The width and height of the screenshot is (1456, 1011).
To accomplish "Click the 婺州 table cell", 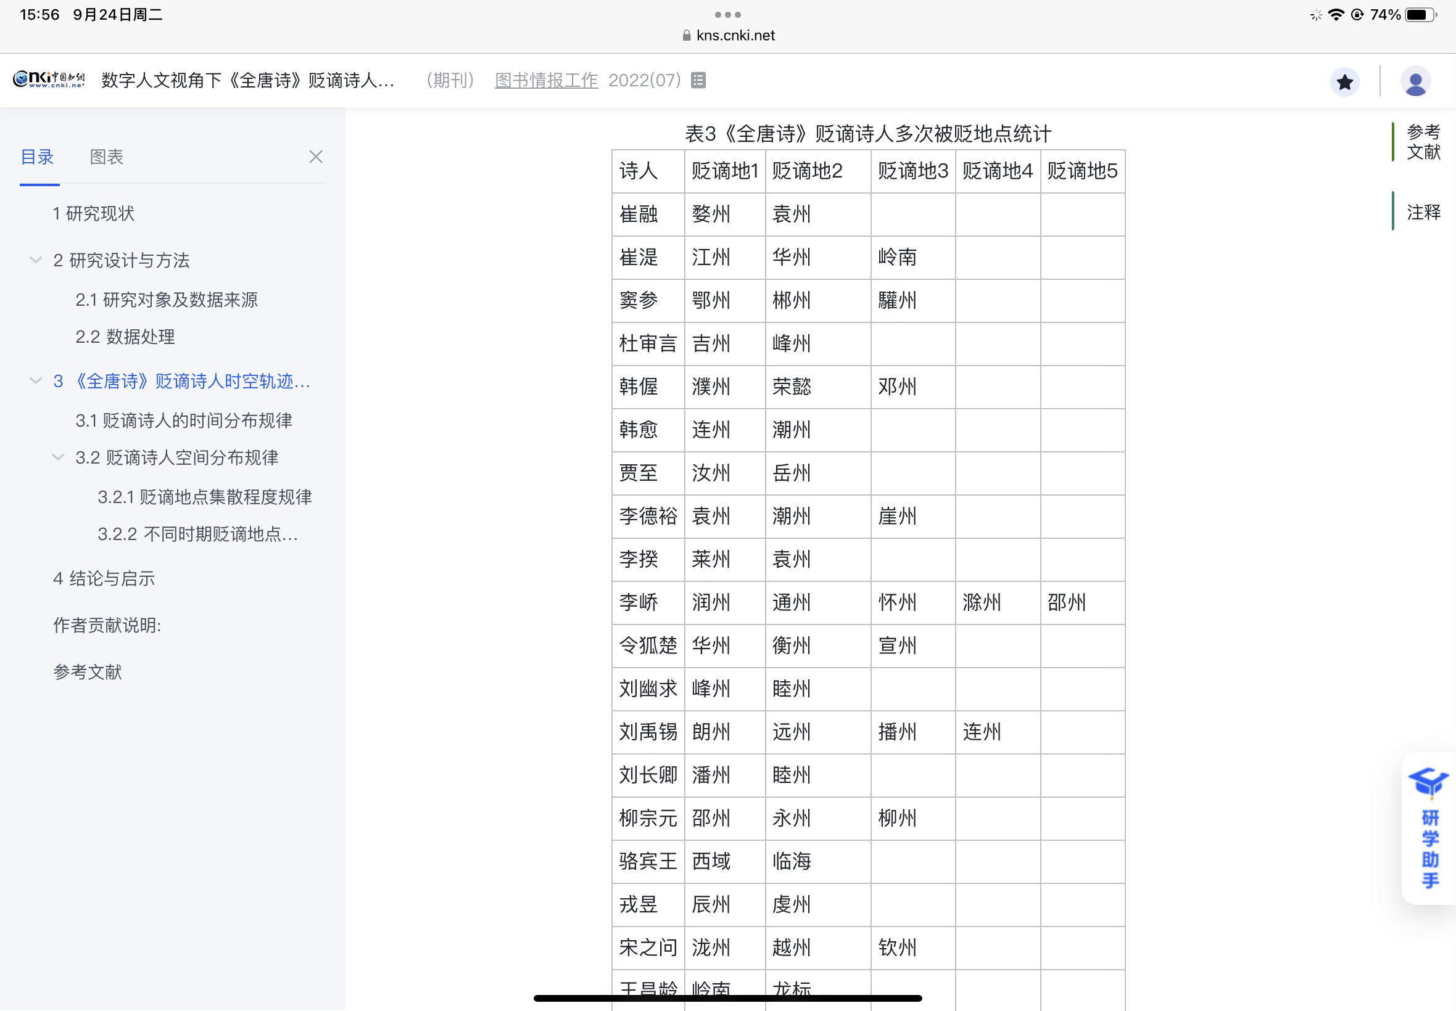I will [724, 214].
